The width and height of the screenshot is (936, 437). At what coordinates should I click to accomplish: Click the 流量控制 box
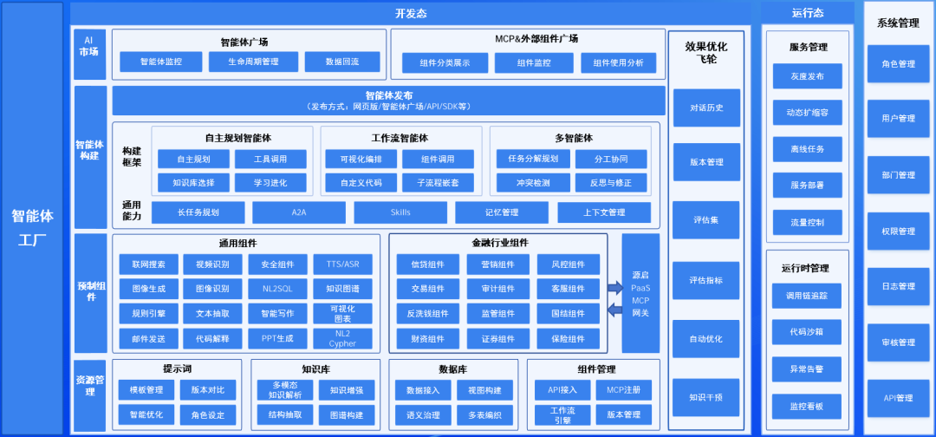(807, 222)
